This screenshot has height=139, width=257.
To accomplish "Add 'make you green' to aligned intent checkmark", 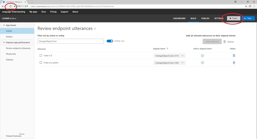I will point(203,63).
